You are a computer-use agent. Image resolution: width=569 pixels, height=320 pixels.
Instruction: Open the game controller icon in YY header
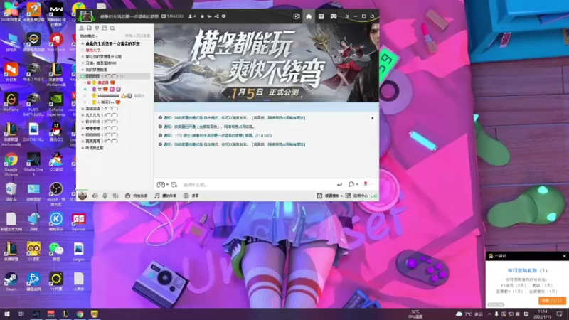point(334,16)
